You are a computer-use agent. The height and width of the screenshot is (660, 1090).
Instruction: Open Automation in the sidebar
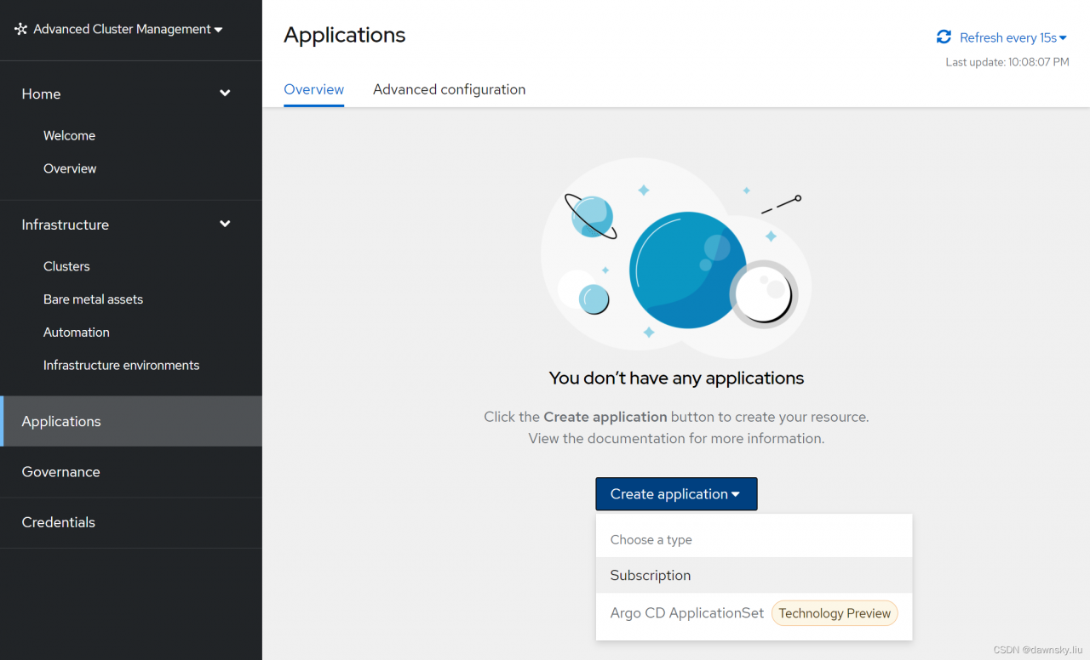pos(77,333)
